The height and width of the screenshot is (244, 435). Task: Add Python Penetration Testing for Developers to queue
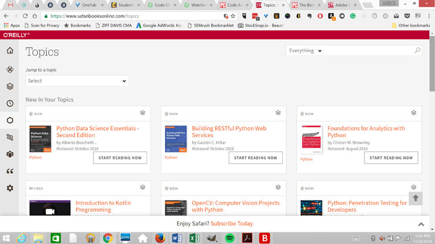[414, 187]
